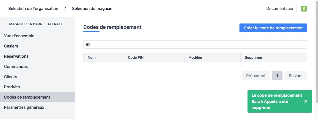Select Clients in the sidebar
319x119 pixels.
[11, 77]
